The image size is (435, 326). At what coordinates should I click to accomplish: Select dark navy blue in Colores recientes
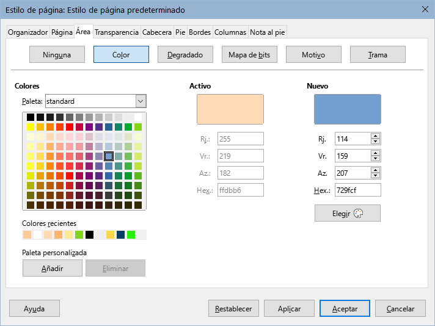point(121,235)
